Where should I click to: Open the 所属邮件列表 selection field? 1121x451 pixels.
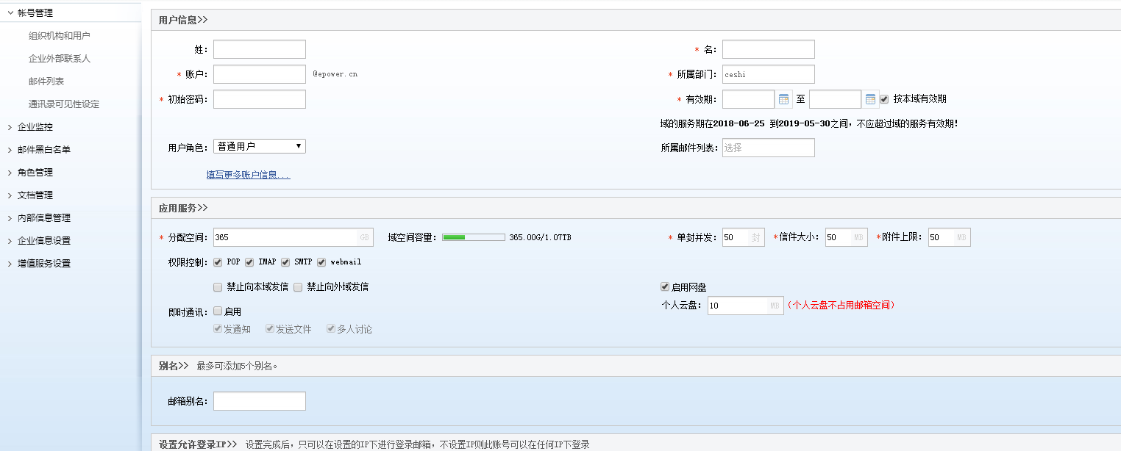pos(768,148)
